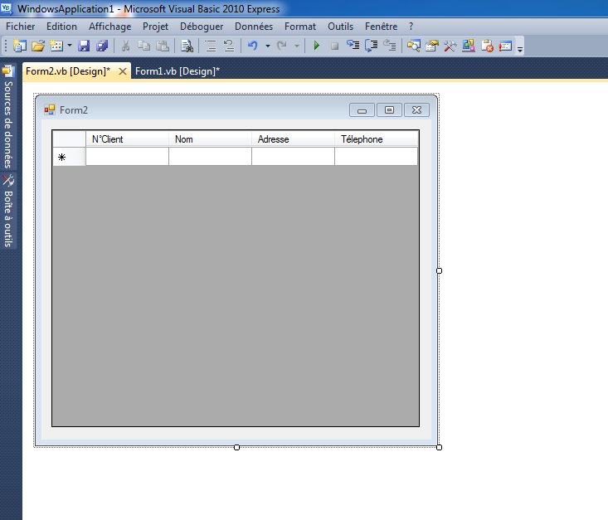This screenshot has height=520, width=608.
Task: Open the Edition menu
Action: pos(61,27)
